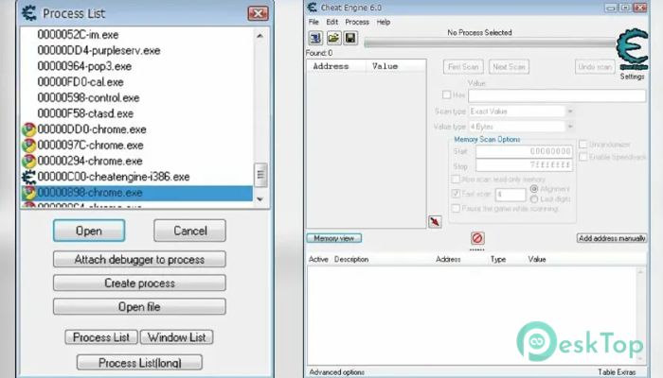Image resolution: width=663 pixels, height=378 pixels.
Task: Click Advanced options in status bar
Action: coord(337,372)
